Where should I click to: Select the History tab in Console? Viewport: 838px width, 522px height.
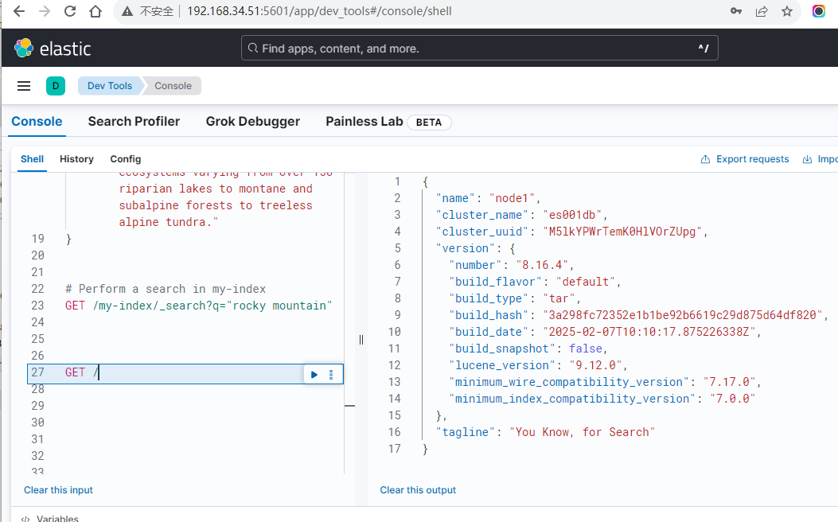tap(76, 159)
